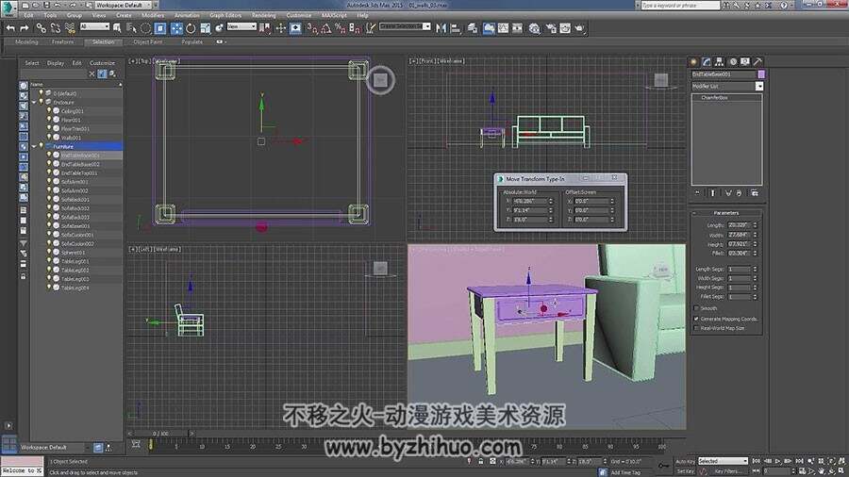Switch to the Freeform ribbon tab

(63, 41)
